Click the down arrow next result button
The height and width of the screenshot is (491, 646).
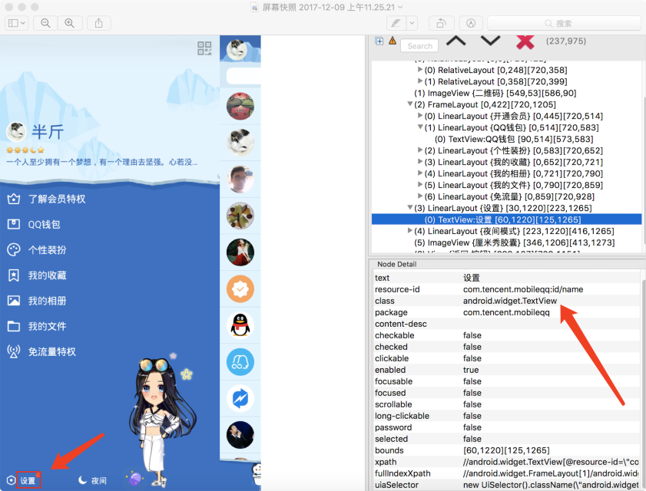coord(490,41)
